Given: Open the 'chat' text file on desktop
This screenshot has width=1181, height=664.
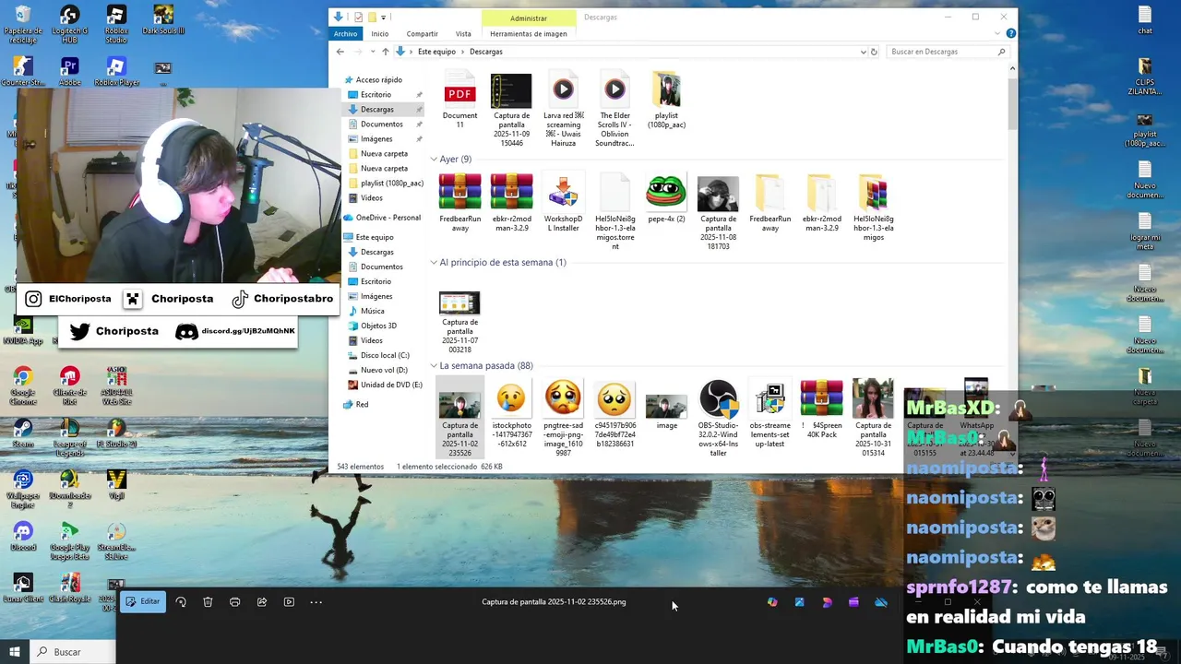Looking at the screenshot, I should pyautogui.click(x=1145, y=20).
